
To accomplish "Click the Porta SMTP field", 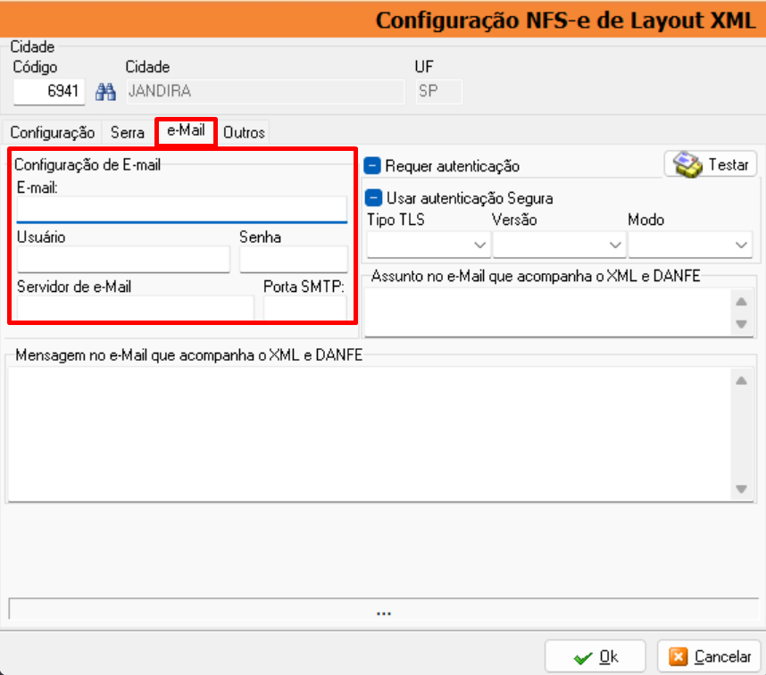I will coord(304,308).
